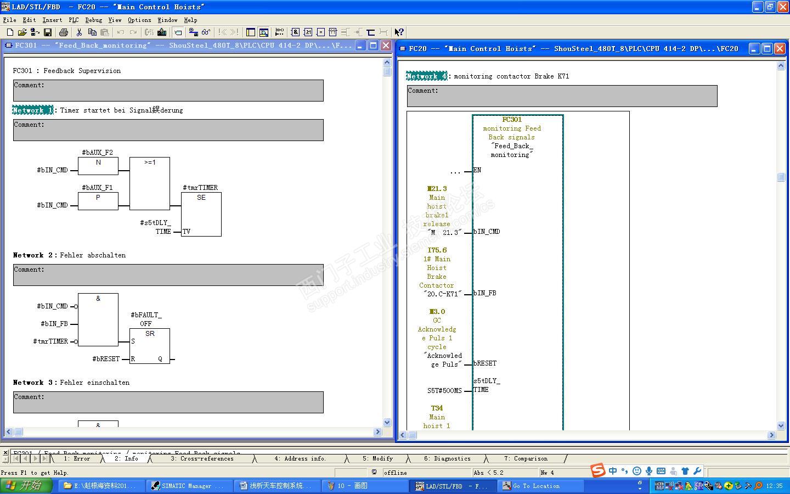This screenshot has width=790, height=494.
Task: Click the Print icon in toolbar
Action: point(64,32)
